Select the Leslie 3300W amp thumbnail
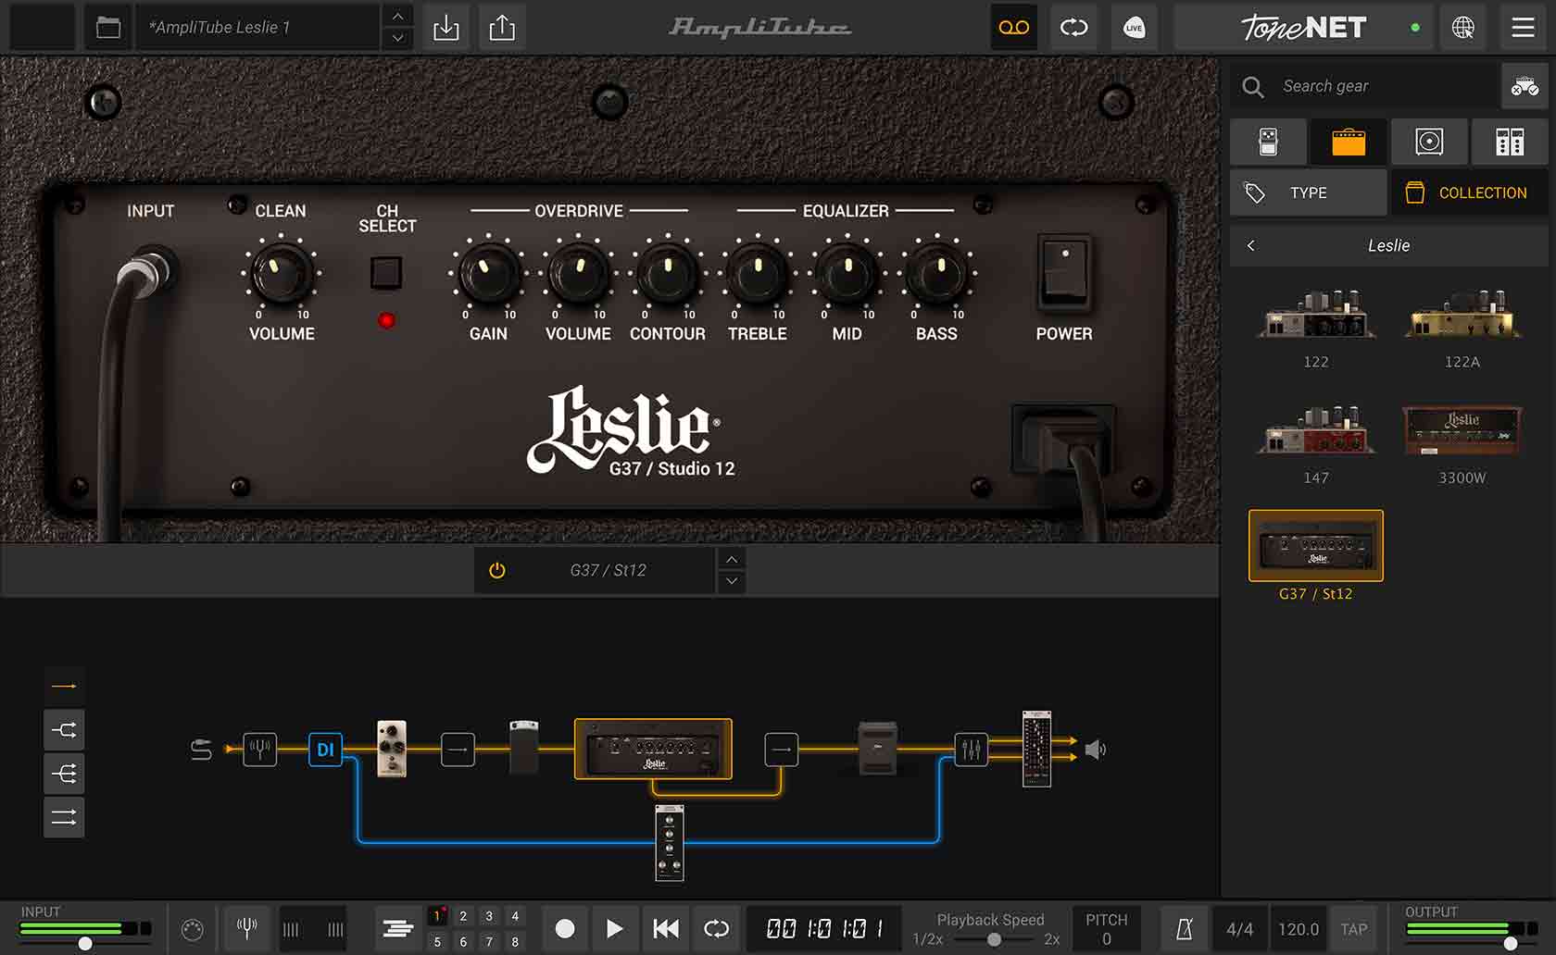This screenshot has width=1556, height=955. [1462, 431]
